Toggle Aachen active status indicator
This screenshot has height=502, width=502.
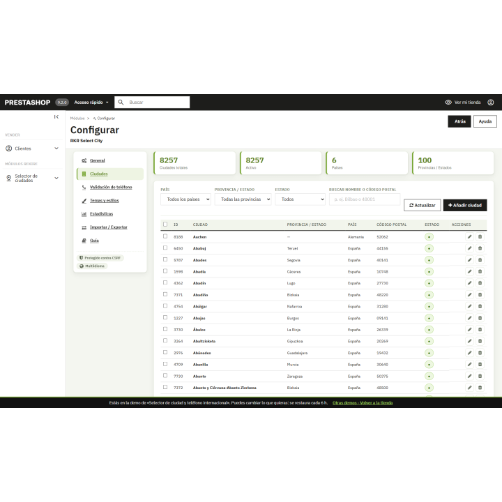click(429, 237)
